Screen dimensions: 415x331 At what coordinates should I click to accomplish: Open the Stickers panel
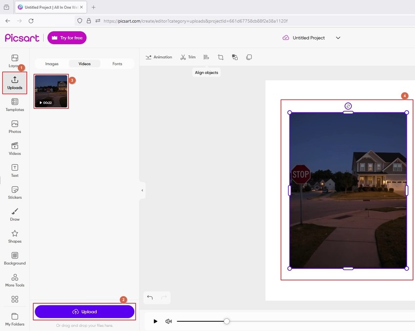coord(15,193)
